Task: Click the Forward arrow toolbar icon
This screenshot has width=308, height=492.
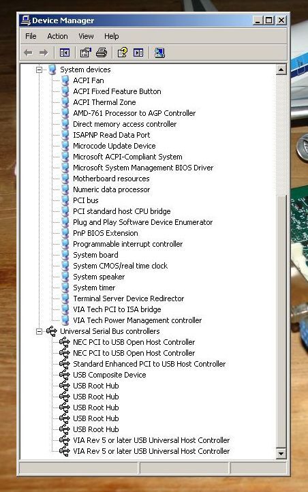Action: pyautogui.click(x=44, y=52)
